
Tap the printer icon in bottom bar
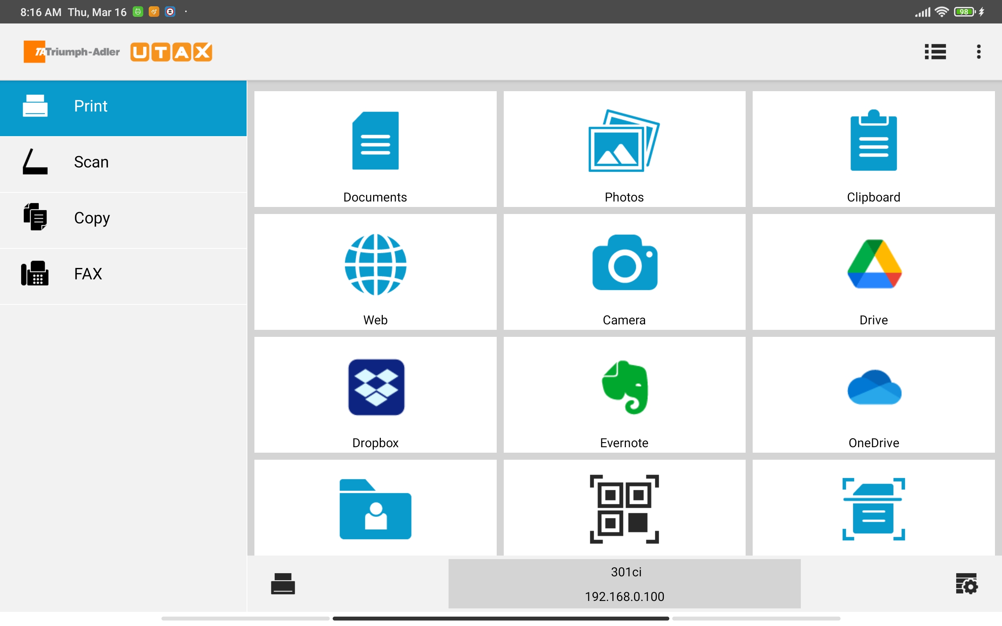click(x=283, y=584)
